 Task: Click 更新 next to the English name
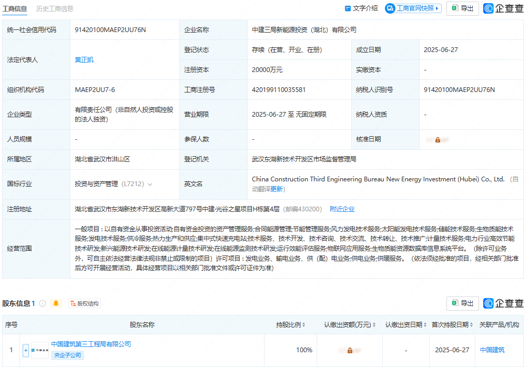[277, 189]
